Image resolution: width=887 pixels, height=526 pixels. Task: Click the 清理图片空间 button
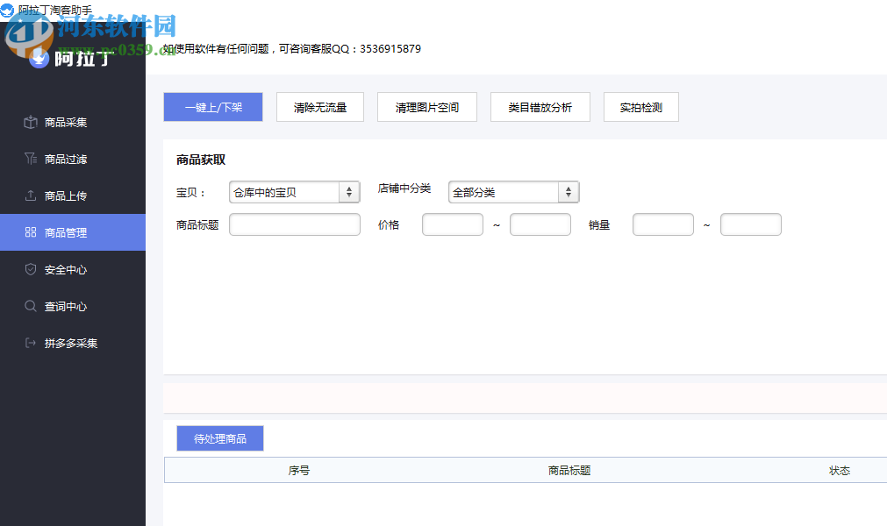pyautogui.click(x=426, y=106)
